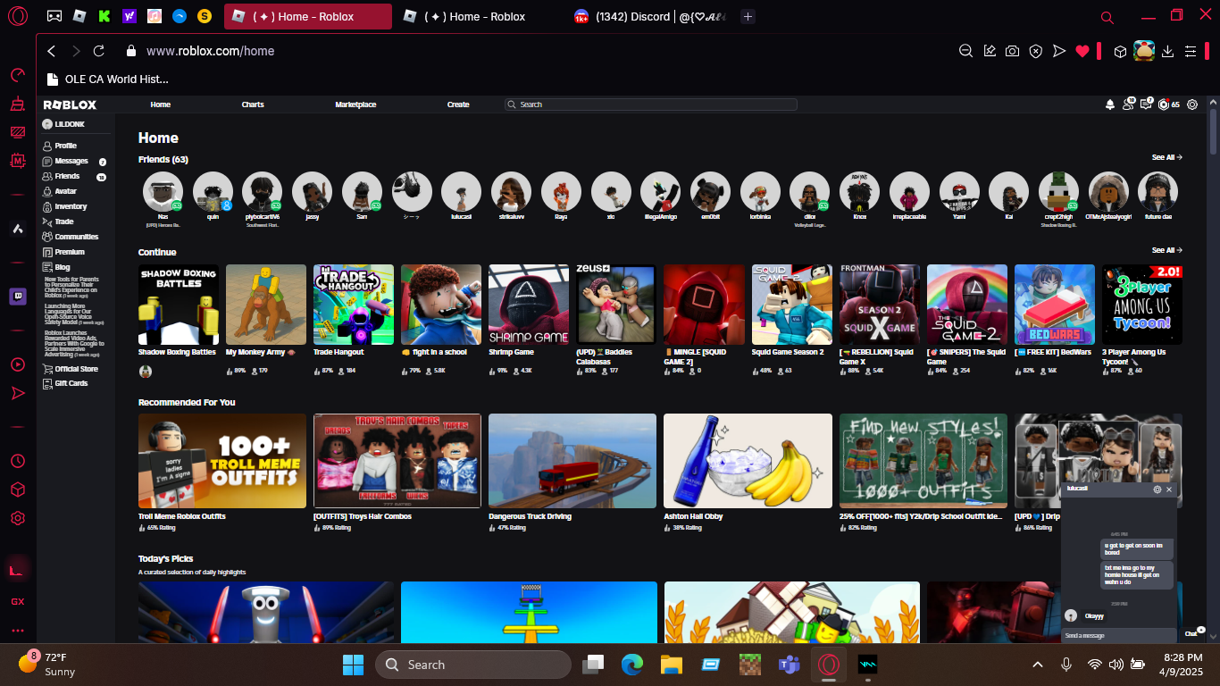Open sidebar settings gear icon
1220x686 pixels.
[18, 518]
